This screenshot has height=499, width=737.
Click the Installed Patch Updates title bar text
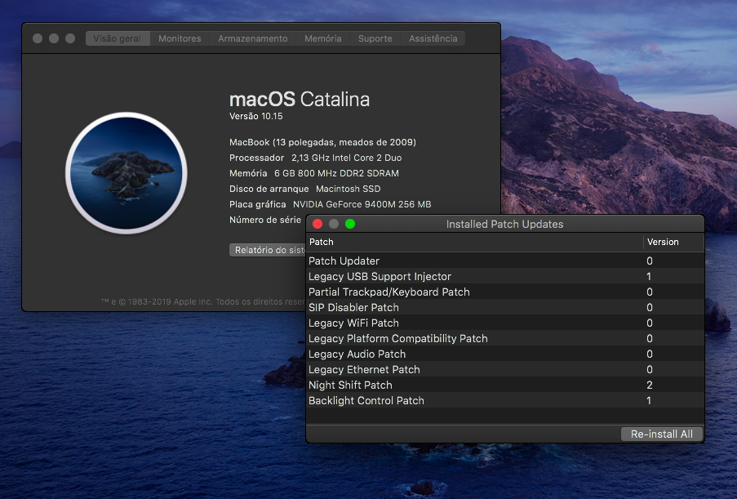pyautogui.click(x=505, y=224)
